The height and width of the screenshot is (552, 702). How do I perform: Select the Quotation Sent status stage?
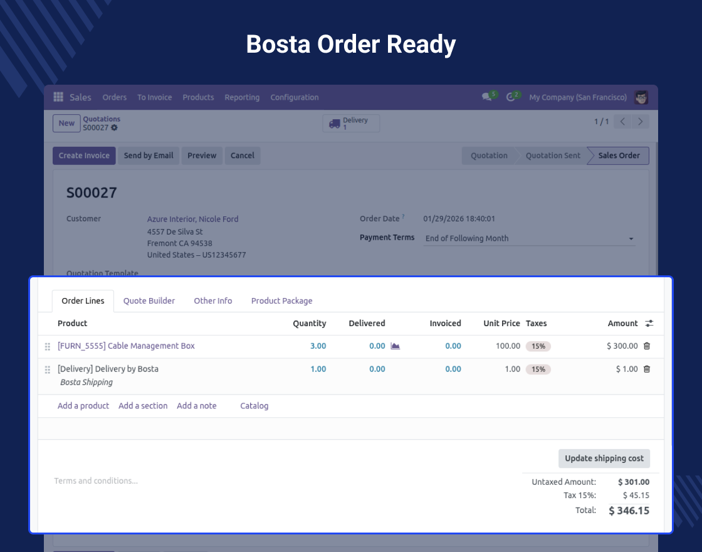click(x=553, y=156)
